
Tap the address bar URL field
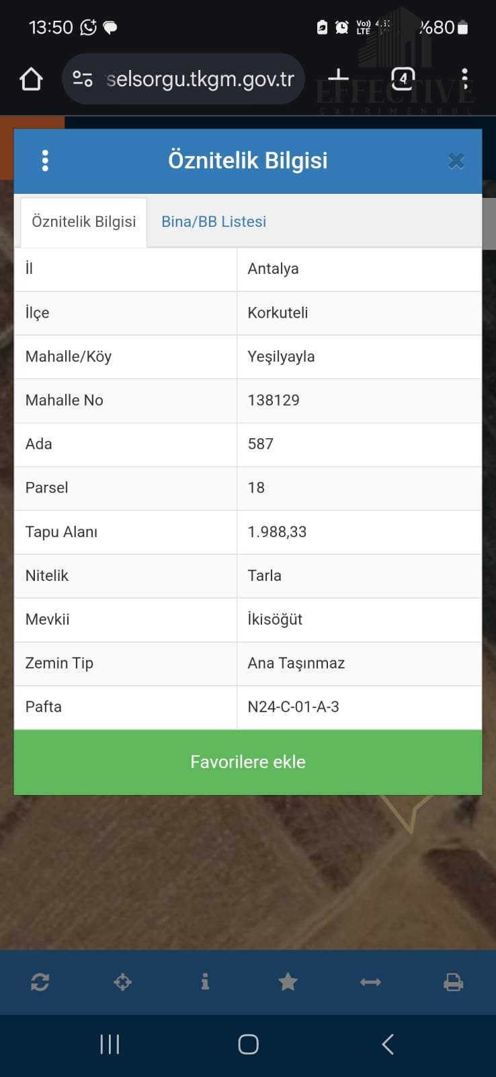click(x=200, y=79)
